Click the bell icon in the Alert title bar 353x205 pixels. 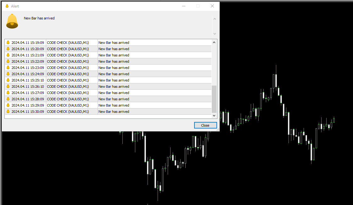tap(7, 6)
